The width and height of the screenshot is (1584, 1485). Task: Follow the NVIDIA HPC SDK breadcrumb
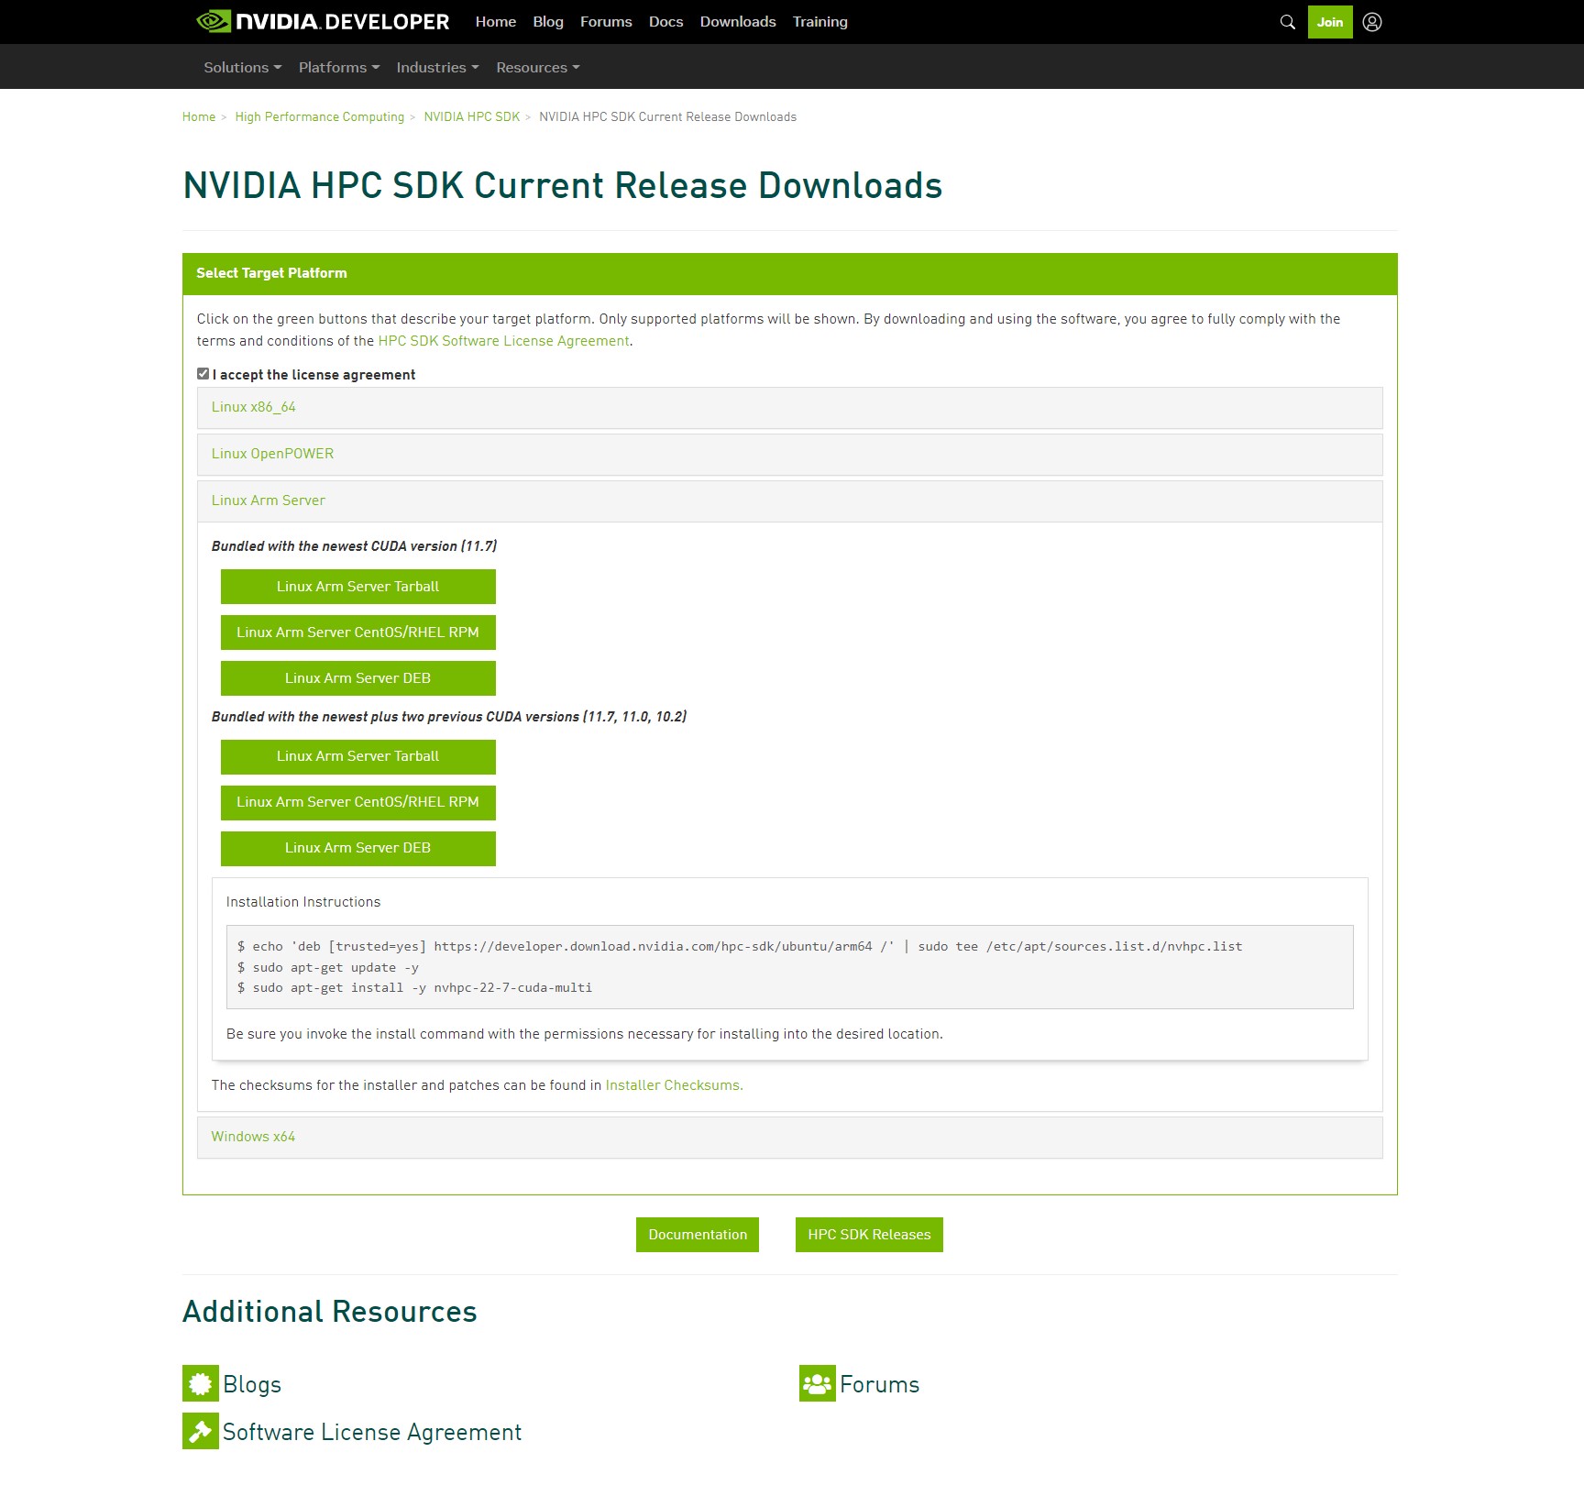[472, 117]
